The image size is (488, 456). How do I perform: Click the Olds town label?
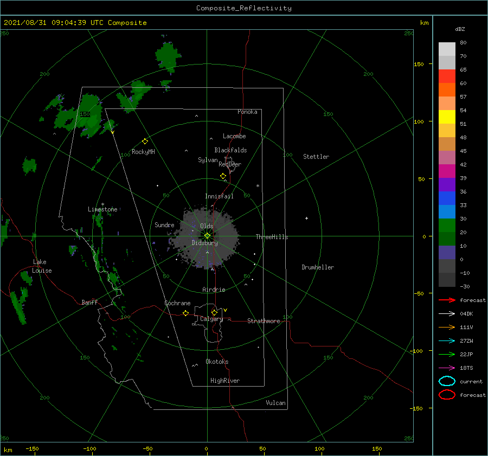pyautogui.click(x=207, y=226)
